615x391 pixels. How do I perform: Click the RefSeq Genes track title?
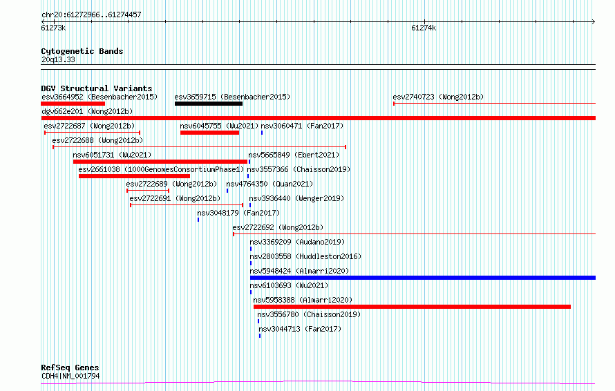pos(70,368)
